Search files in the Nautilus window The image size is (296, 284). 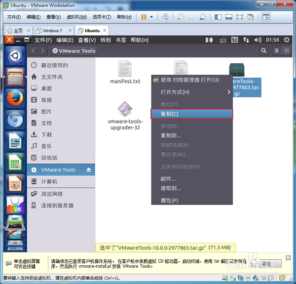tap(264, 51)
